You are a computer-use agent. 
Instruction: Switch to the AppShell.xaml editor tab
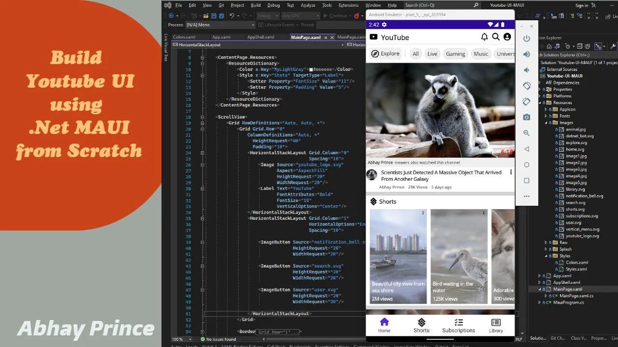(261, 37)
